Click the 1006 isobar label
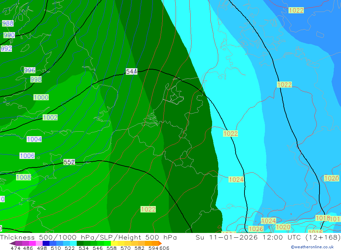The height and width of the screenshot is (250, 341). (x=27, y=156)
